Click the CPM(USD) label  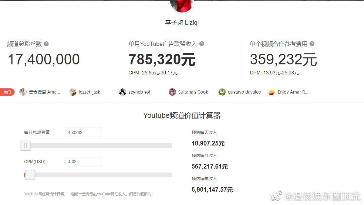(x=35, y=162)
